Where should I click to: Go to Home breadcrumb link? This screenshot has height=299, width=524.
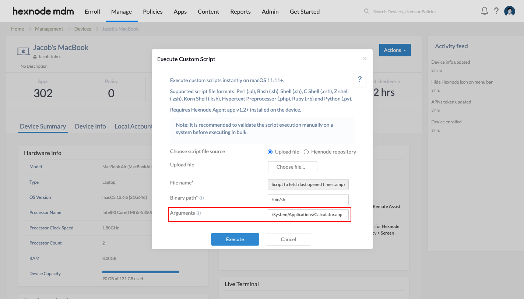17,29
